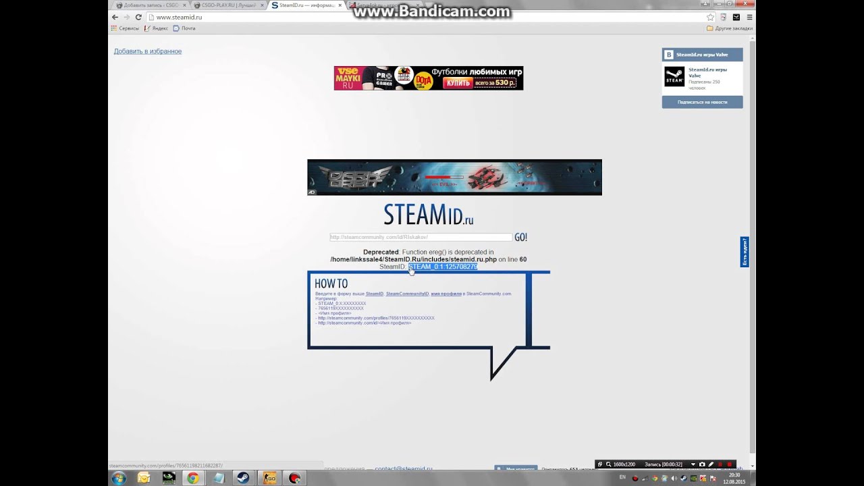Click the contact@steamid.ru email link

[403, 468]
